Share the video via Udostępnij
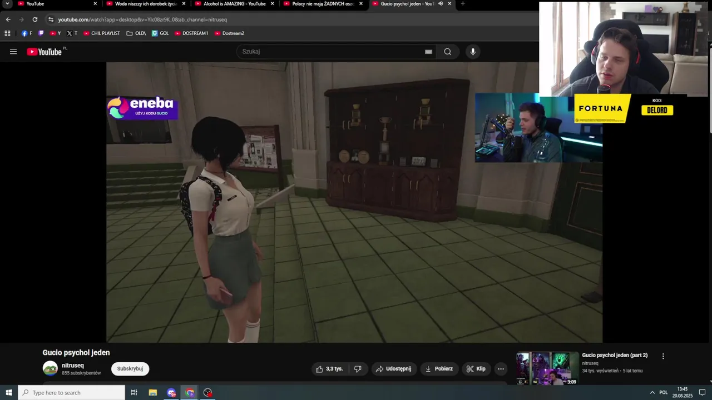 pyautogui.click(x=394, y=369)
